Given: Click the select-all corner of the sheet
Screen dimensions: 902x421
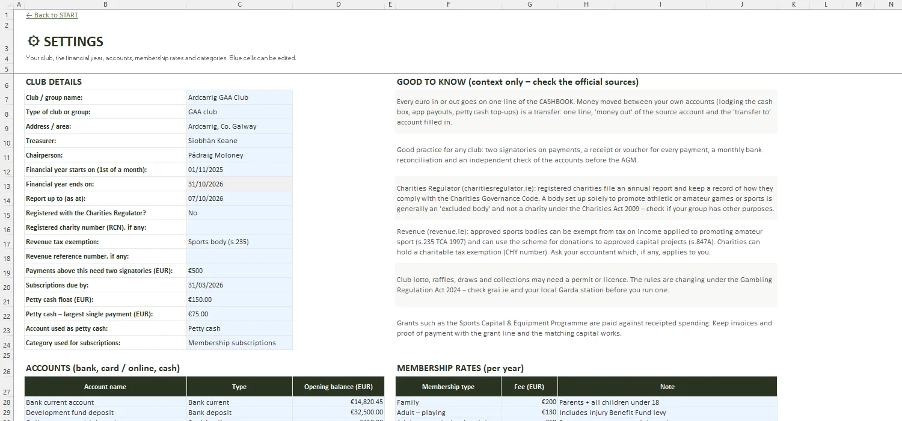Looking at the screenshot, I should click(7, 4).
